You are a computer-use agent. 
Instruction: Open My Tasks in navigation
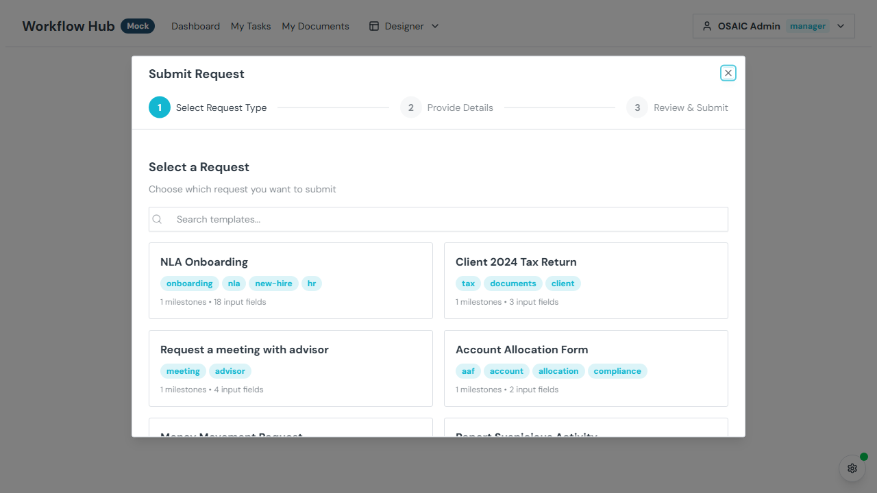pos(251,26)
